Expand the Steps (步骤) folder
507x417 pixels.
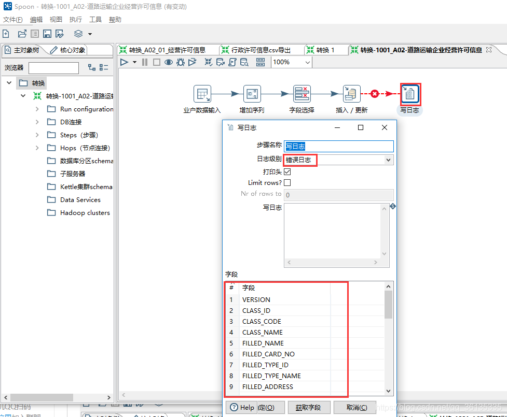click(37, 135)
